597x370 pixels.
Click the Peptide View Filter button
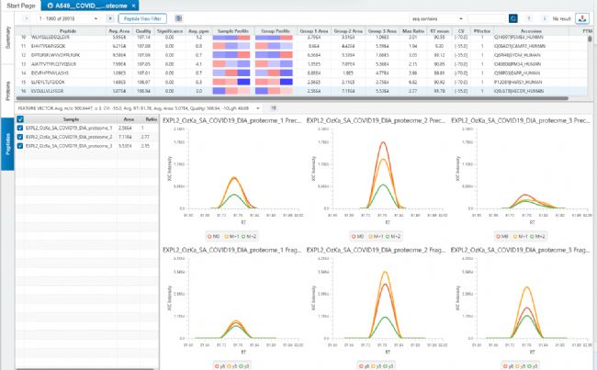point(142,18)
